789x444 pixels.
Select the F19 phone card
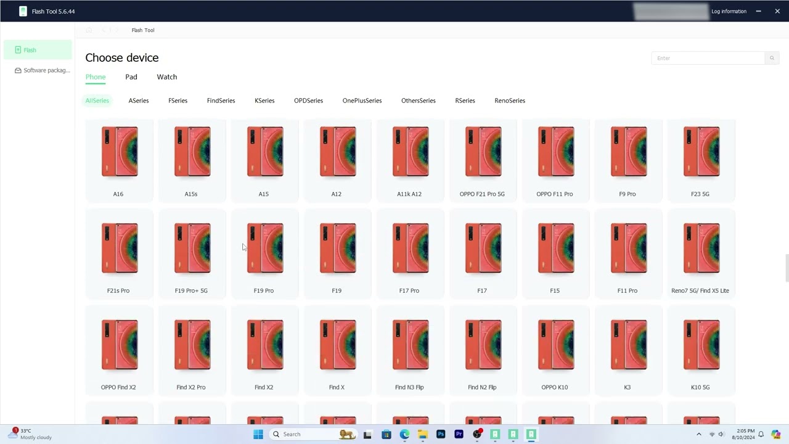tap(337, 254)
